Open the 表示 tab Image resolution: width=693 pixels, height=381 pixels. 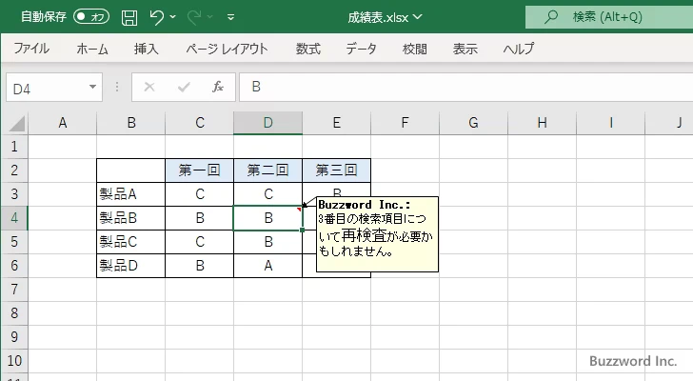pos(465,49)
